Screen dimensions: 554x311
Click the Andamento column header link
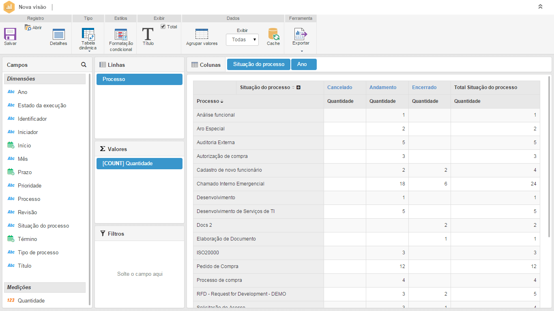[382, 87]
